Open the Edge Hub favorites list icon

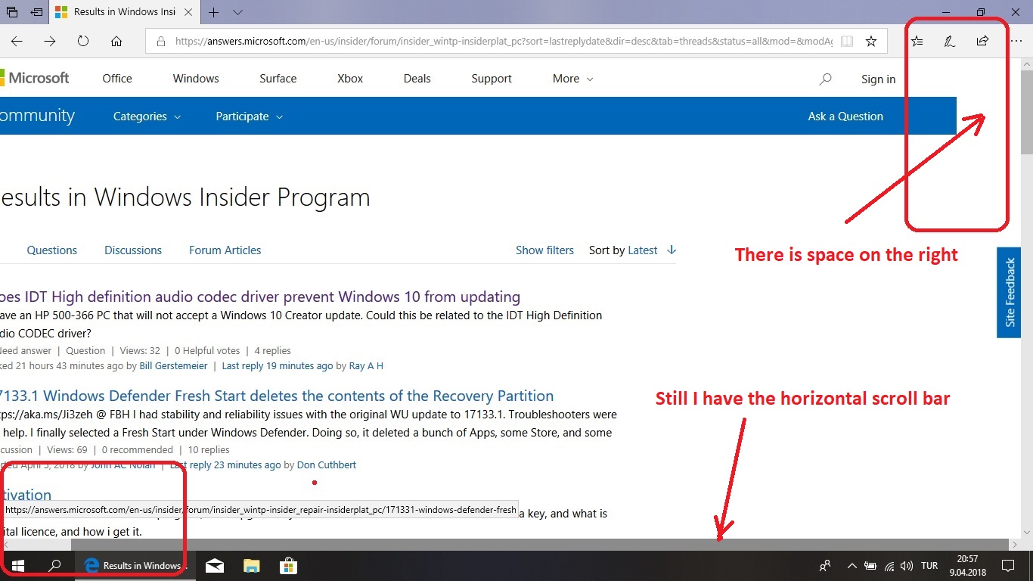(917, 42)
